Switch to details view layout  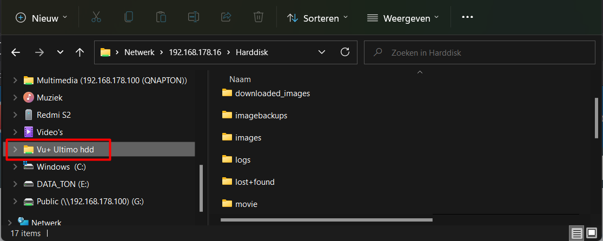pyautogui.click(x=577, y=233)
